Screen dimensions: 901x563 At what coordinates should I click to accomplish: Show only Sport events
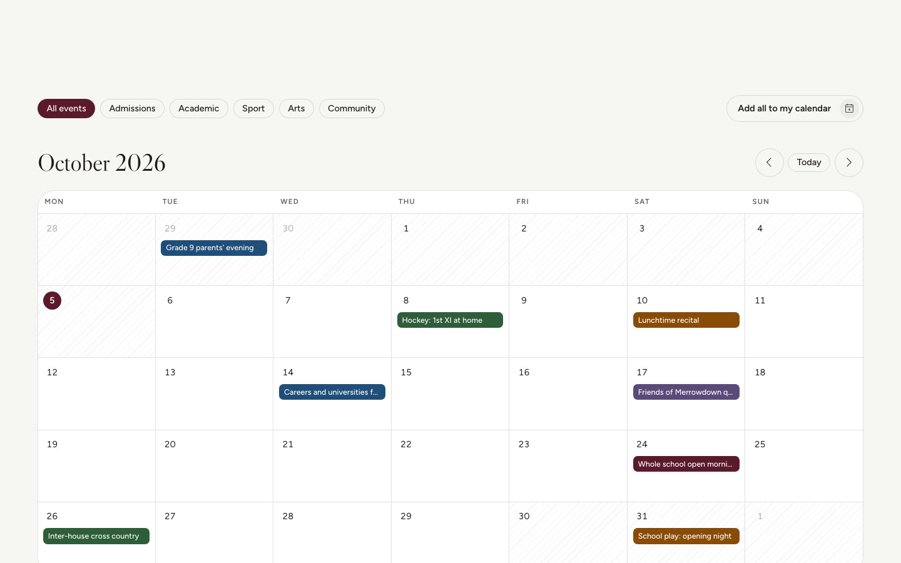coord(253,109)
